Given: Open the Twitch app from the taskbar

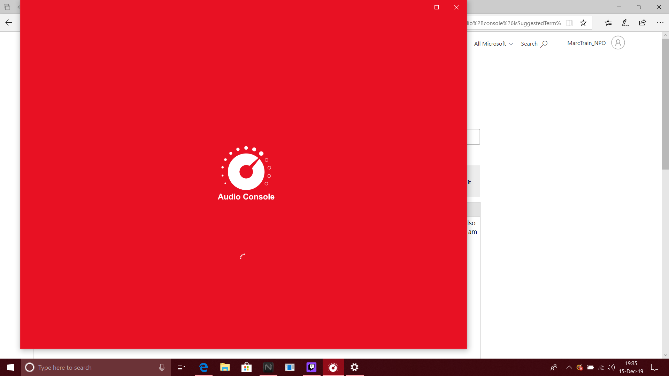Looking at the screenshot, I should point(311,367).
